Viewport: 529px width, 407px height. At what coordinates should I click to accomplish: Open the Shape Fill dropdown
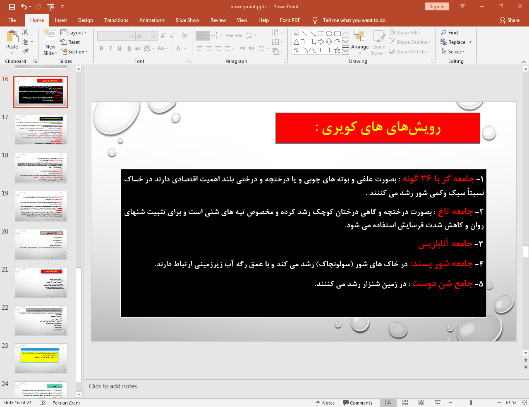(x=405, y=33)
